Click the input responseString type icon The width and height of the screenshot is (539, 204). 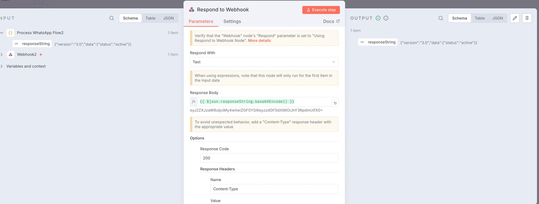point(16,44)
